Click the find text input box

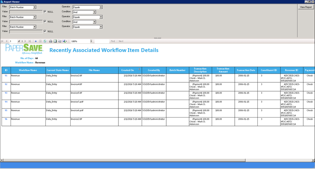102,41
